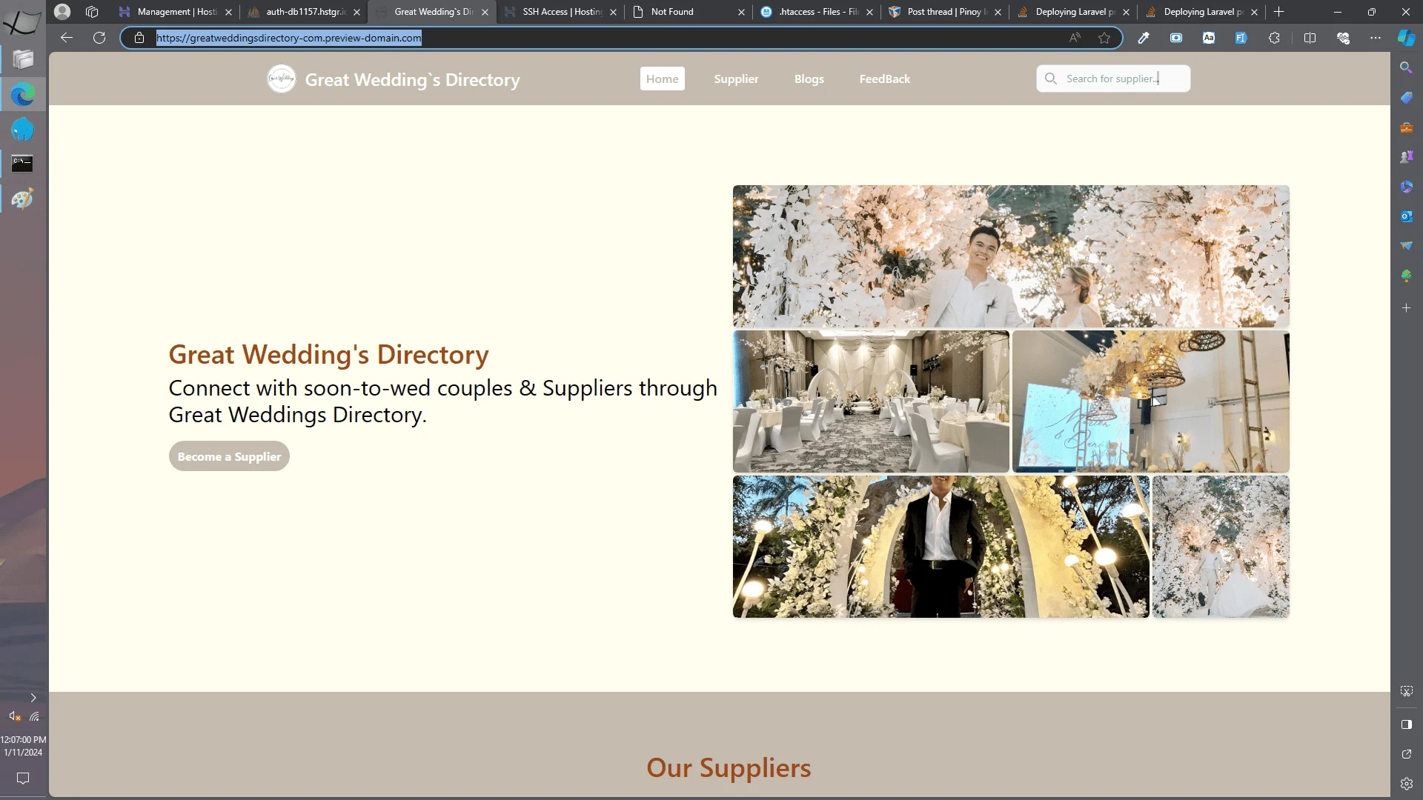Image resolution: width=1423 pixels, height=800 pixels.
Task: Click the Become a Supplier button
Action: pyautogui.click(x=229, y=456)
